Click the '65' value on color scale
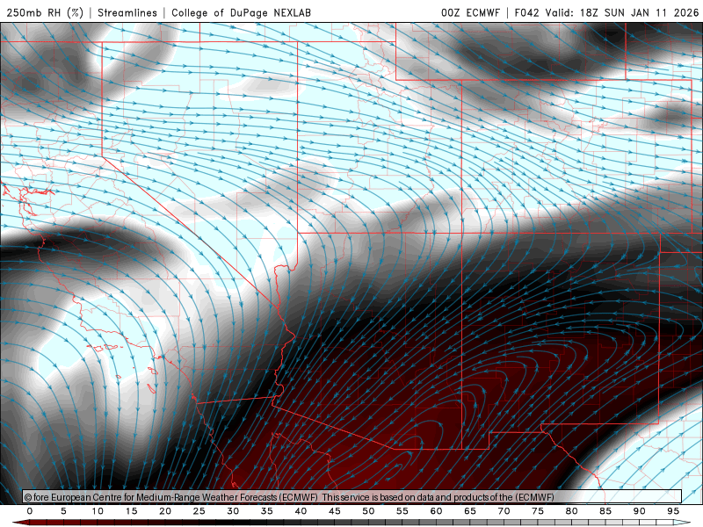This screenshot has width=703, height=527. [x=470, y=511]
